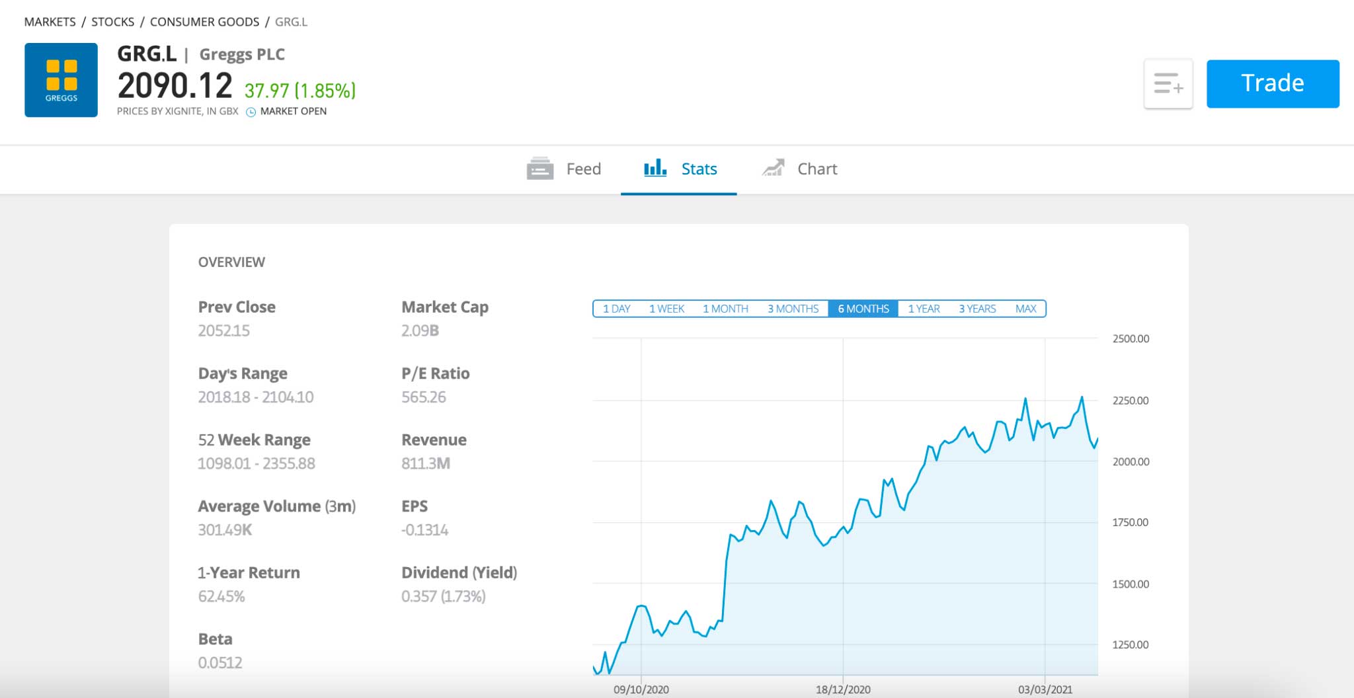The width and height of the screenshot is (1354, 698).
Task: Click the 03/03/2021 date axis label
Action: point(1045,689)
